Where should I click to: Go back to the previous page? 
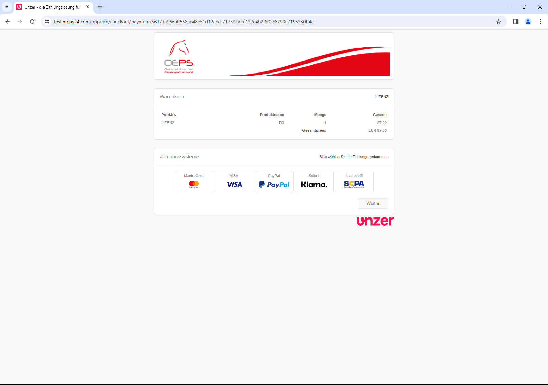point(8,22)
